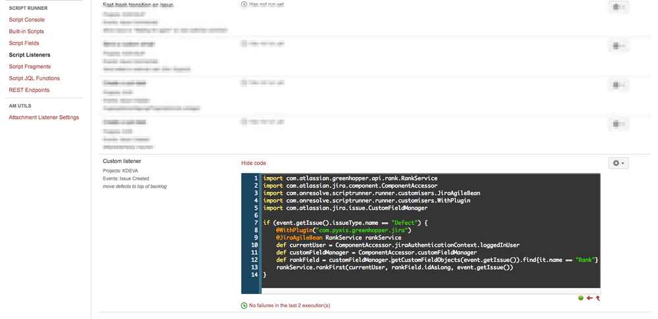Click the CustomFieldManager import line
Screen dimensions: 658x319
tap(345, 209)
